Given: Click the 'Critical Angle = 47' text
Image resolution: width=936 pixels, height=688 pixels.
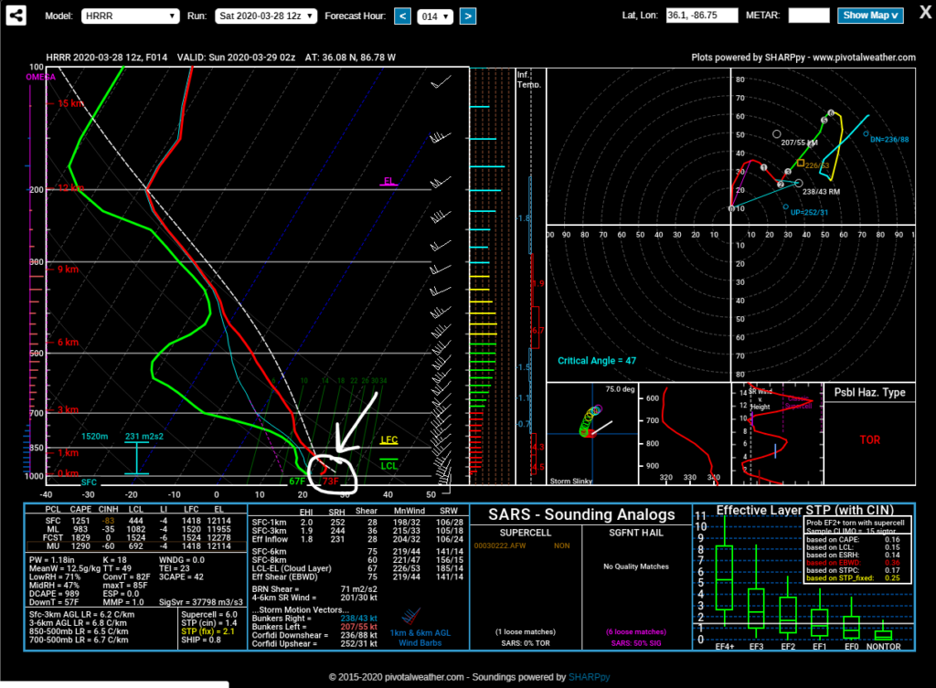Looking at the screenshot, I should coord(597,361).
